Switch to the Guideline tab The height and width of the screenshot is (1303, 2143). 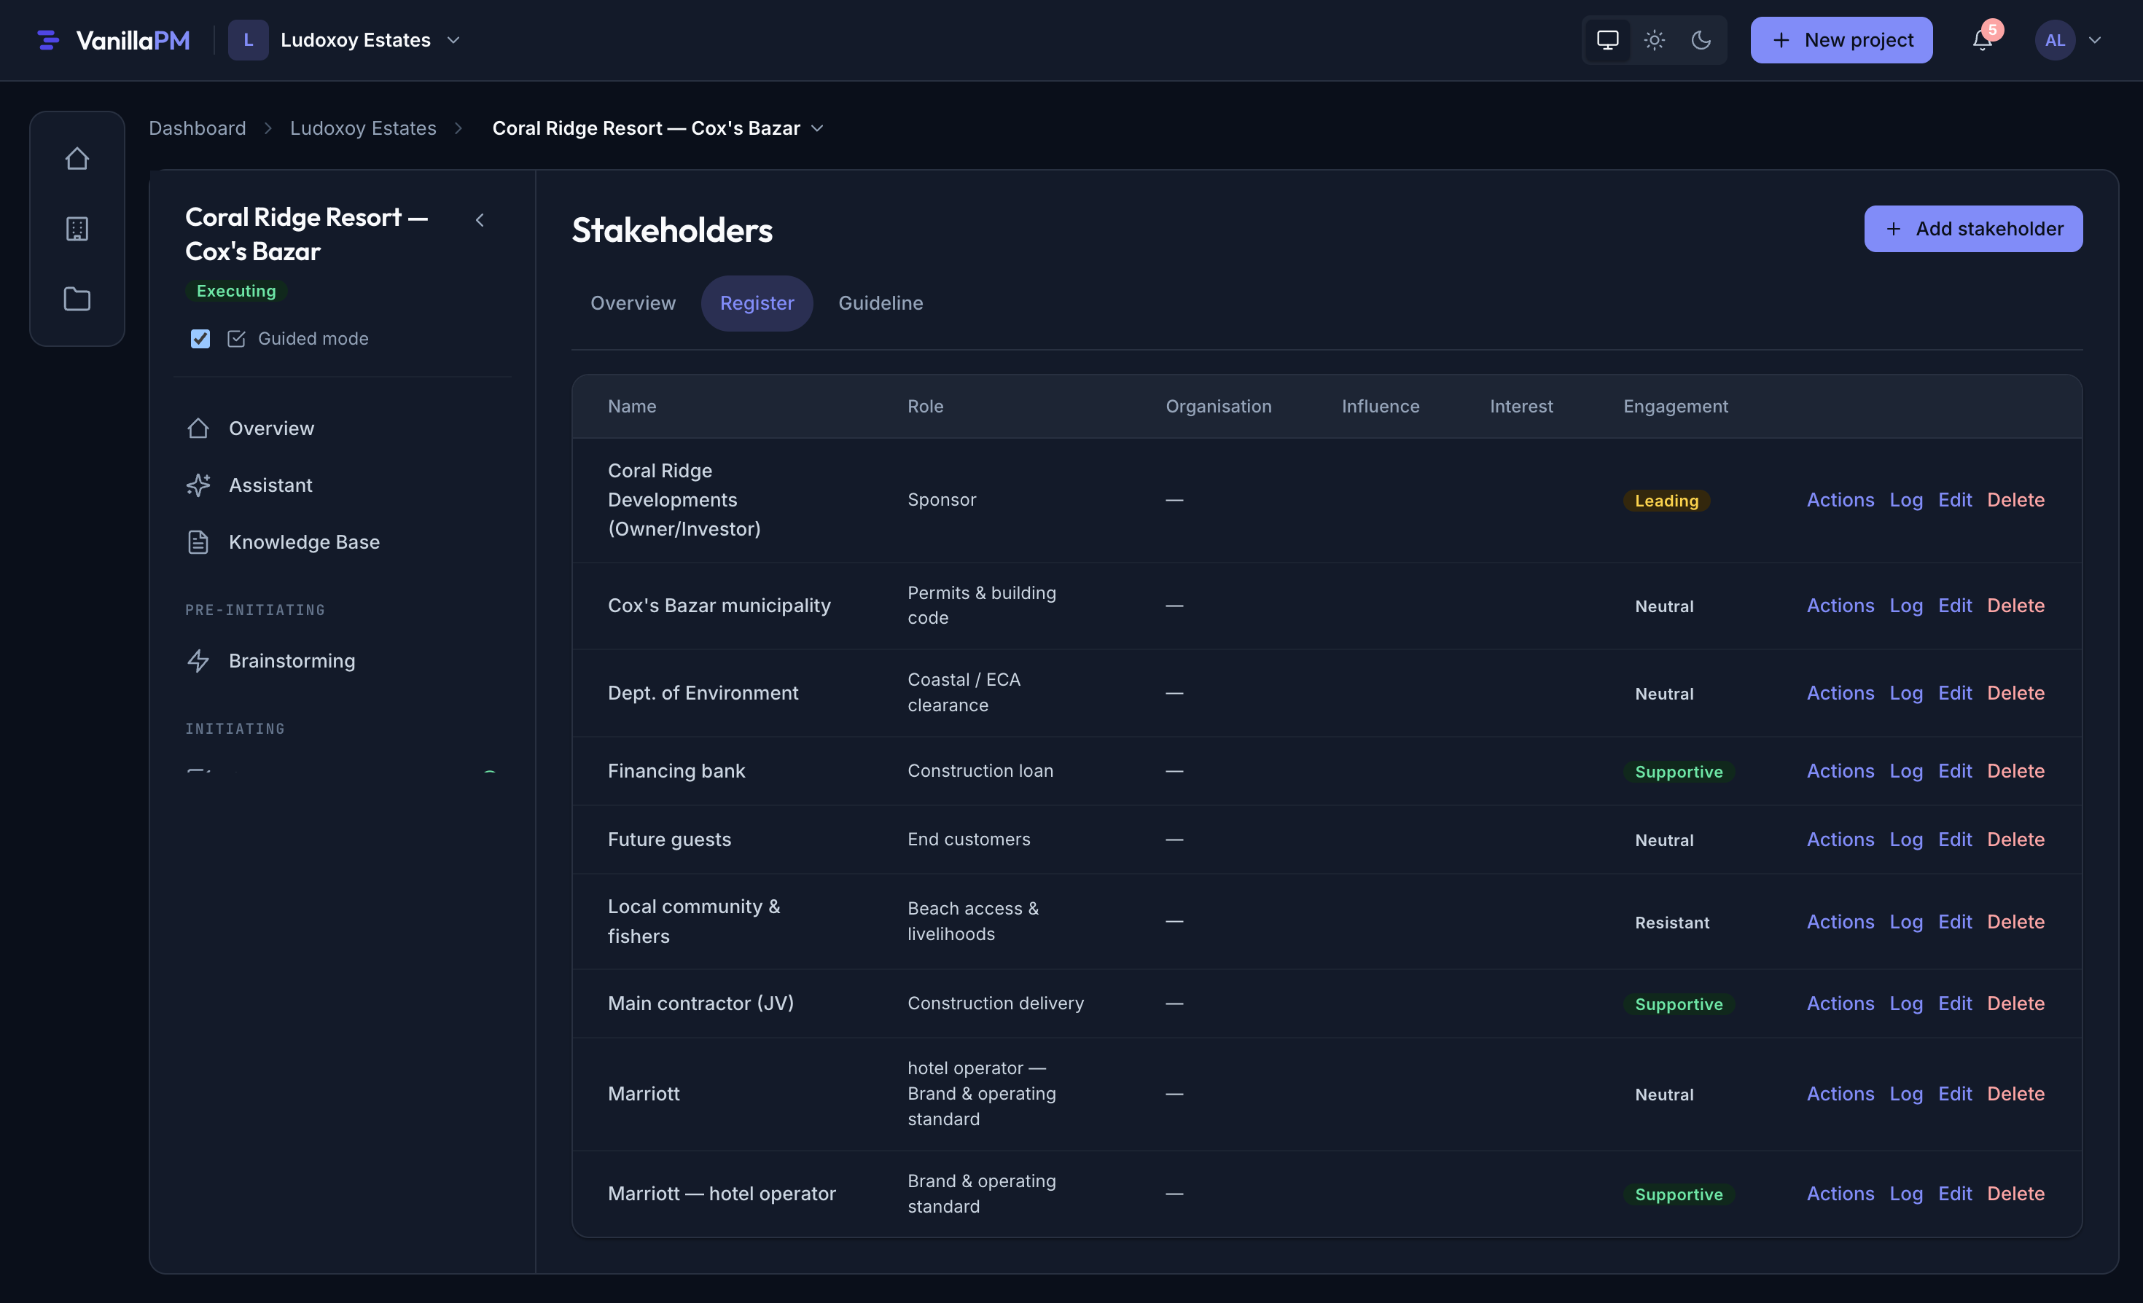coord(881,303)
